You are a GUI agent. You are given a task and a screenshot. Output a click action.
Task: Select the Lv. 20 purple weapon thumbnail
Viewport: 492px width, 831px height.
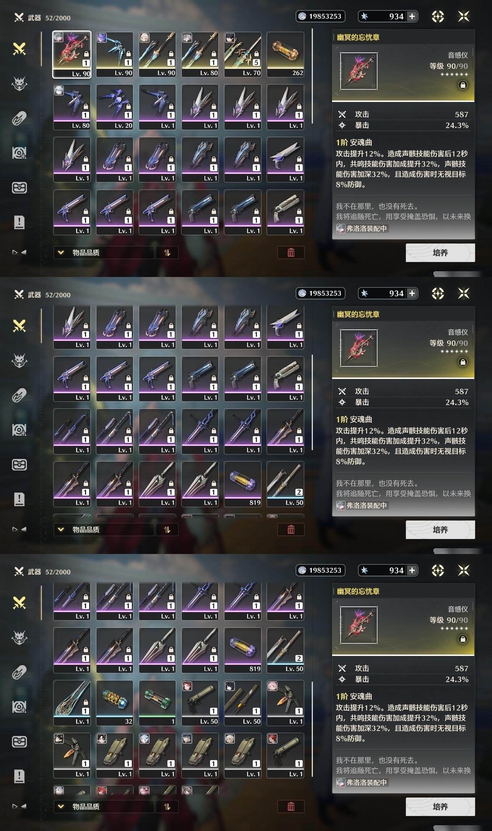(x=115, y=107)
